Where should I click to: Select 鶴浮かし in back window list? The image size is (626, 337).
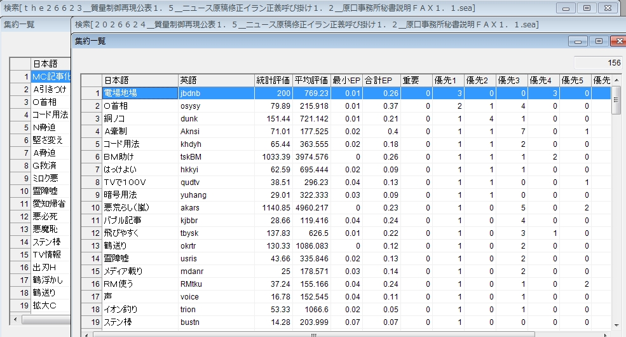(x=51, y=280)
